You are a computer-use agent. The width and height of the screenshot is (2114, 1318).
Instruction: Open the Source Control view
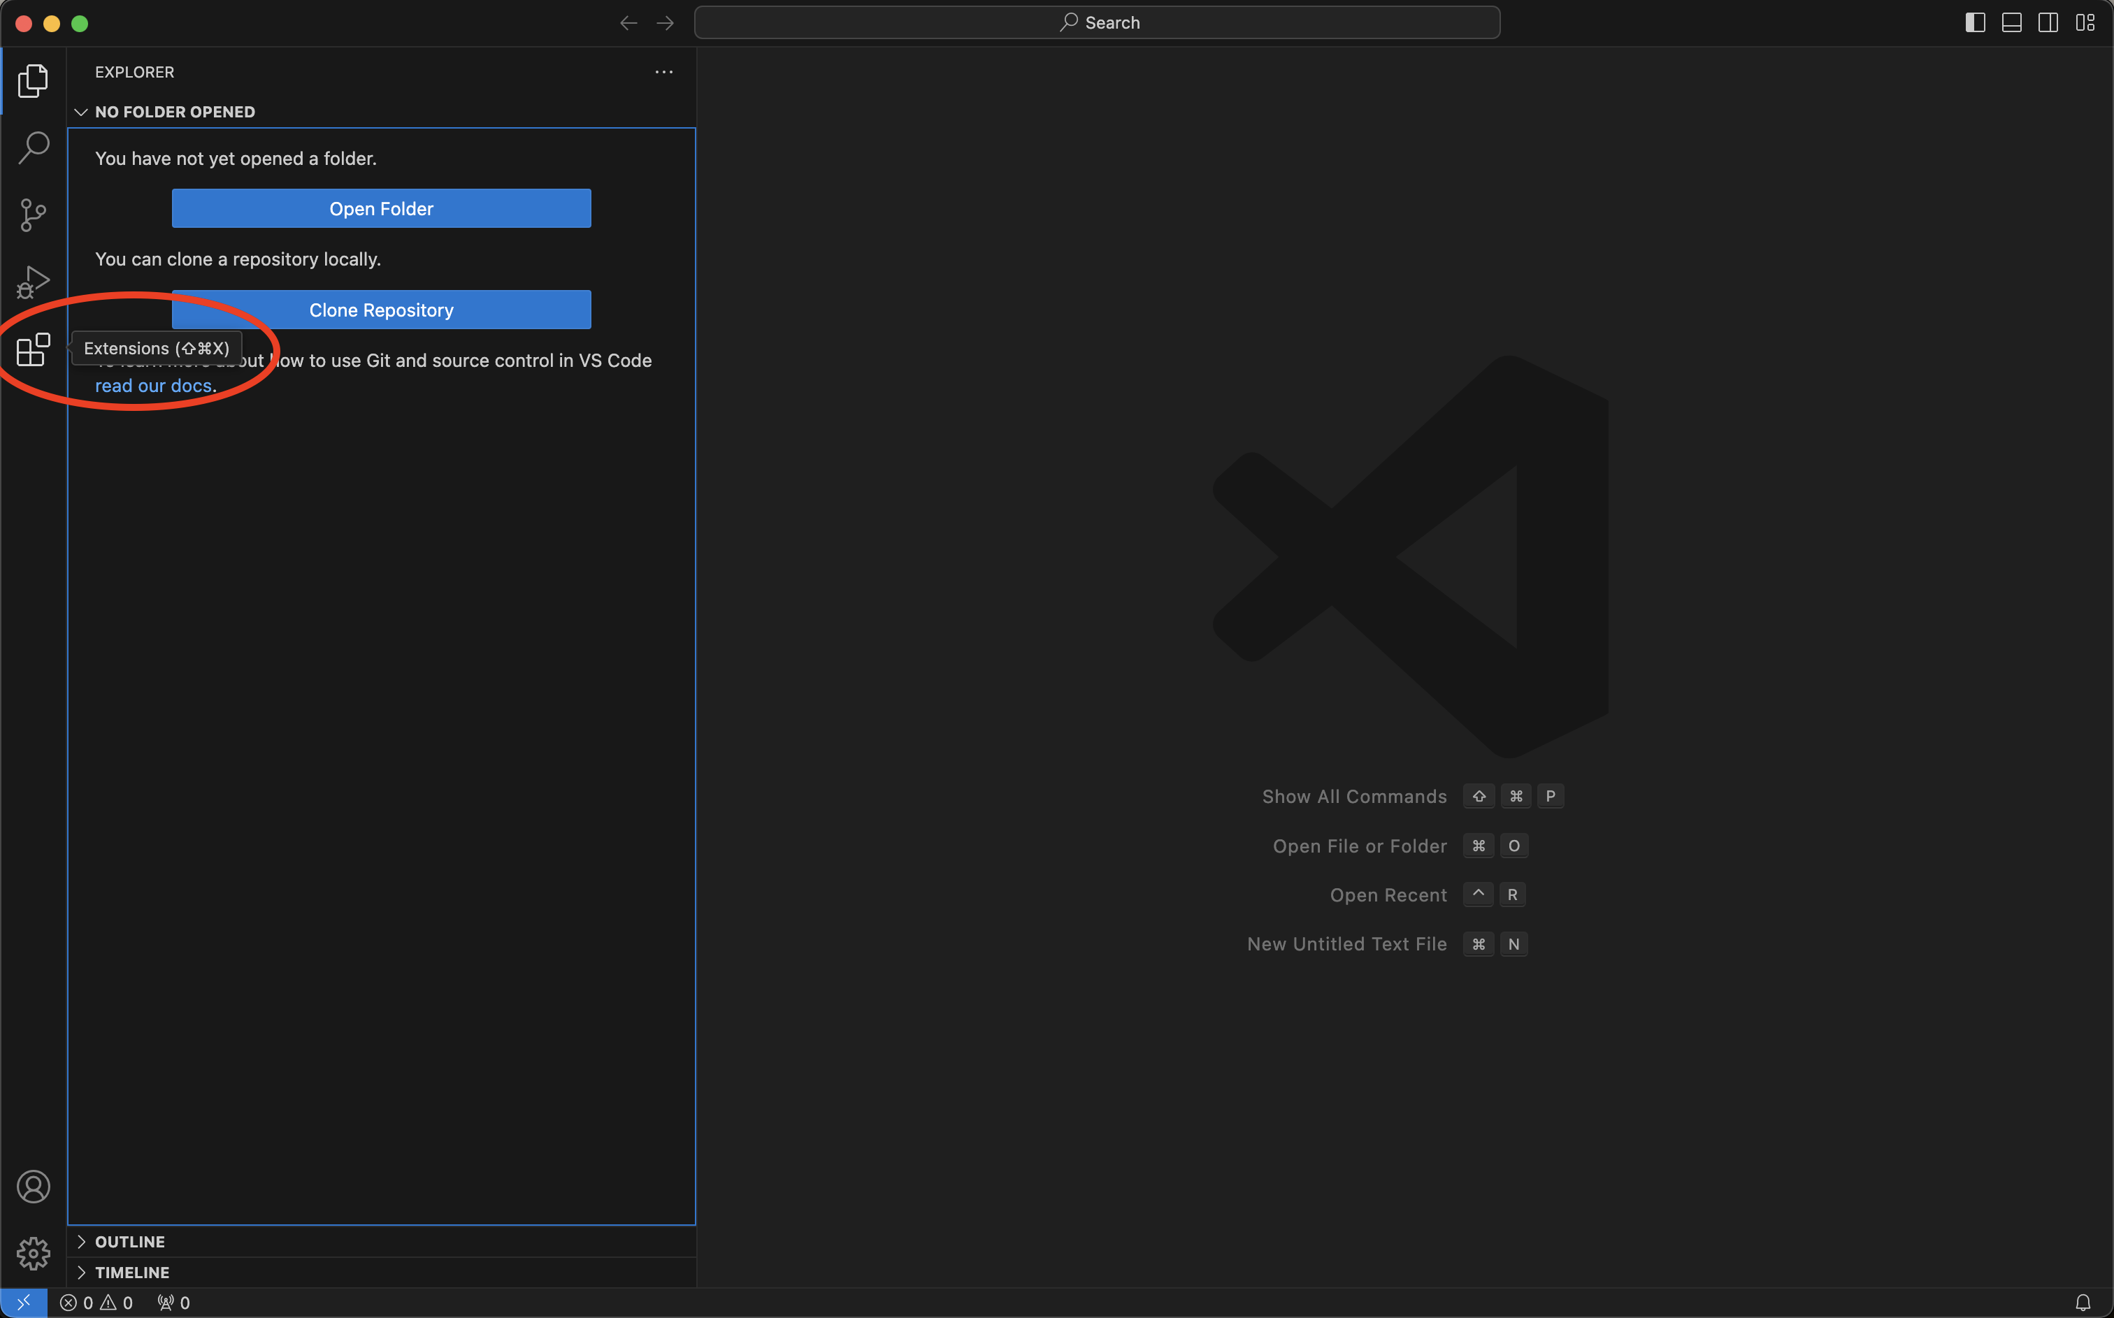[x=33, y=215]
